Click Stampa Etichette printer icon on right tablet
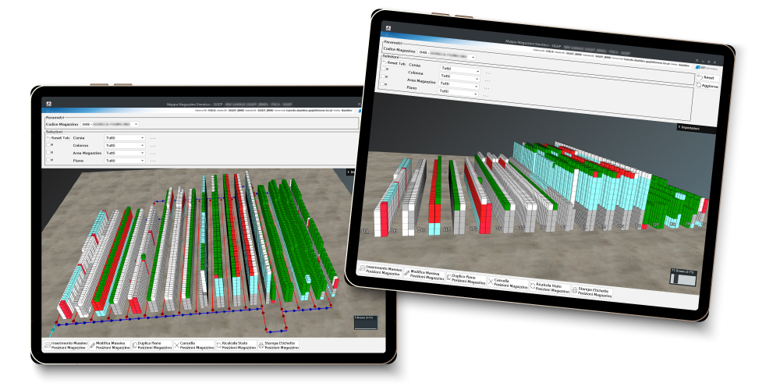Screen dimensions: 780x390 (576, 292)
